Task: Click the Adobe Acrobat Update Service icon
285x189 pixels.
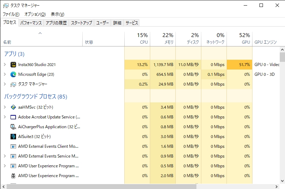Action: [13, 117]
